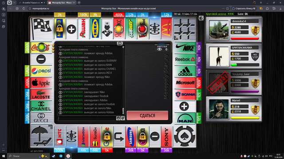Click the address bar URL monopolystar.ru
The height and width of the screenshot is (159, 284).
41,8
